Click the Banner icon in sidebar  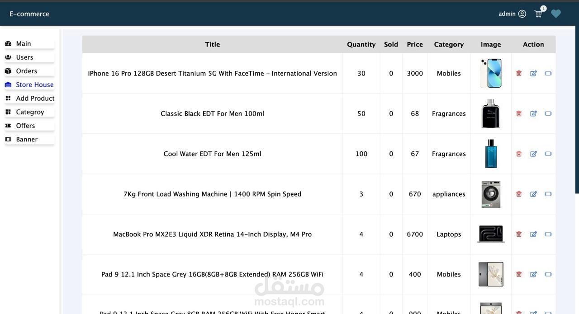(x=8, y=139)
